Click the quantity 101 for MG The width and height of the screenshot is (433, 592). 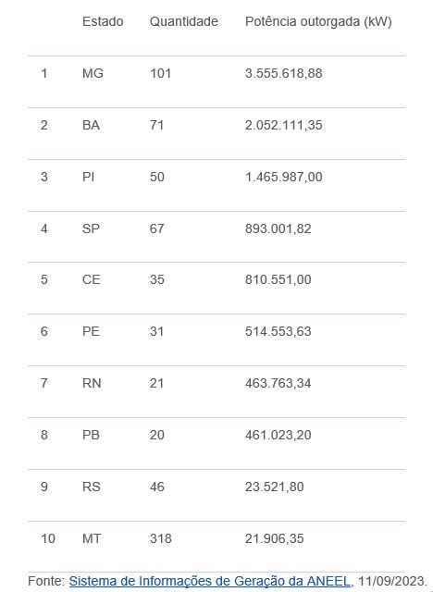point(160,73)
